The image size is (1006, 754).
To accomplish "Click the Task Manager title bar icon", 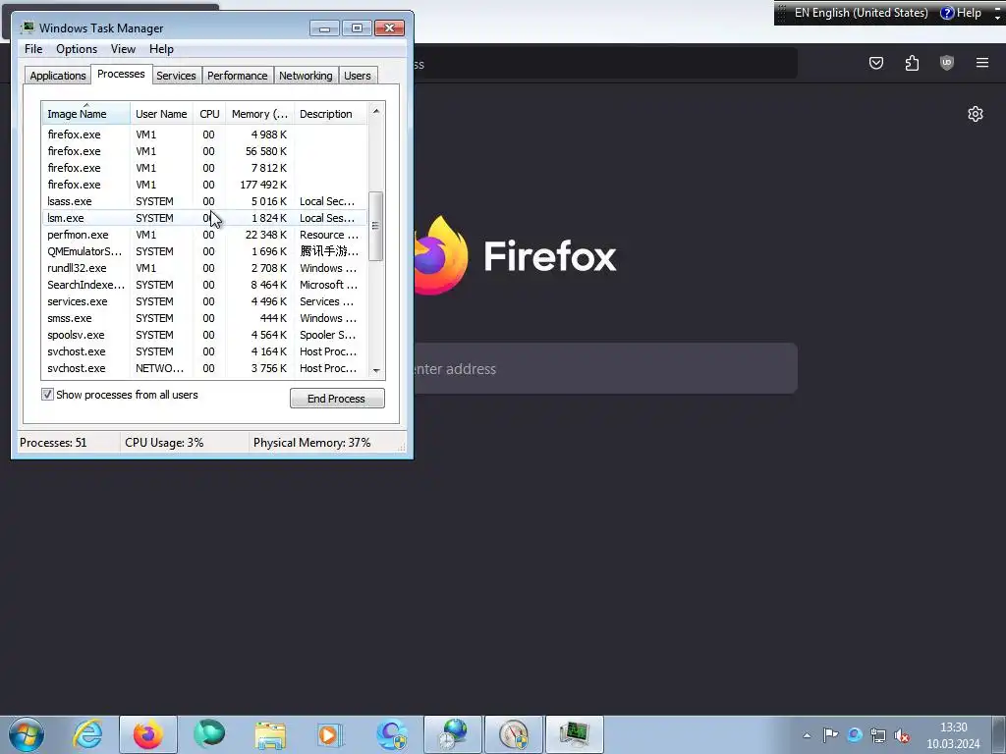I will 27,27.
